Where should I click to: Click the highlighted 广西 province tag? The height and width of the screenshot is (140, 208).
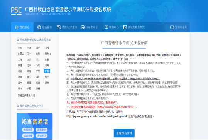(x=47, y=71)
